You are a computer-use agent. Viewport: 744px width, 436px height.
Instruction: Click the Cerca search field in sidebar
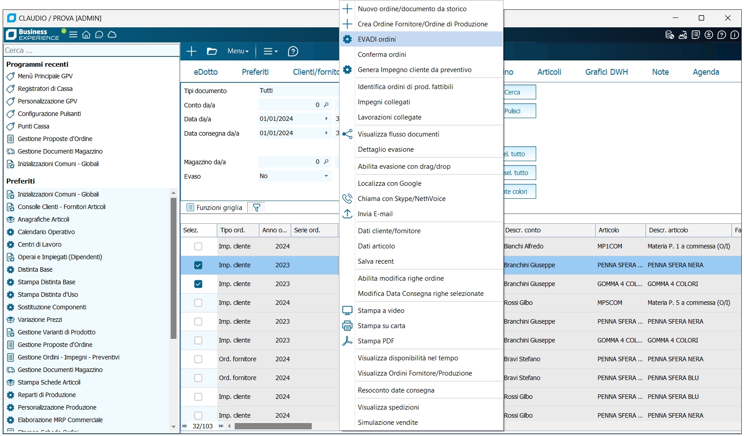pyautogui.click(x=91, y=50)
